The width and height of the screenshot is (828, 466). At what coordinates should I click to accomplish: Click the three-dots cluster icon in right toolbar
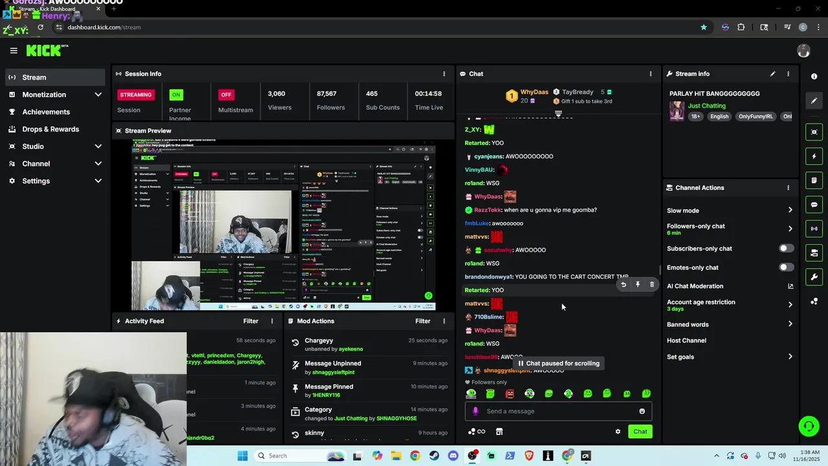tap(814, 302)
